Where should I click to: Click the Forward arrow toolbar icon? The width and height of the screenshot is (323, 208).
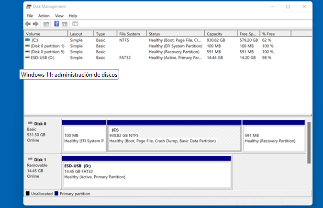[x=35, y=24]
